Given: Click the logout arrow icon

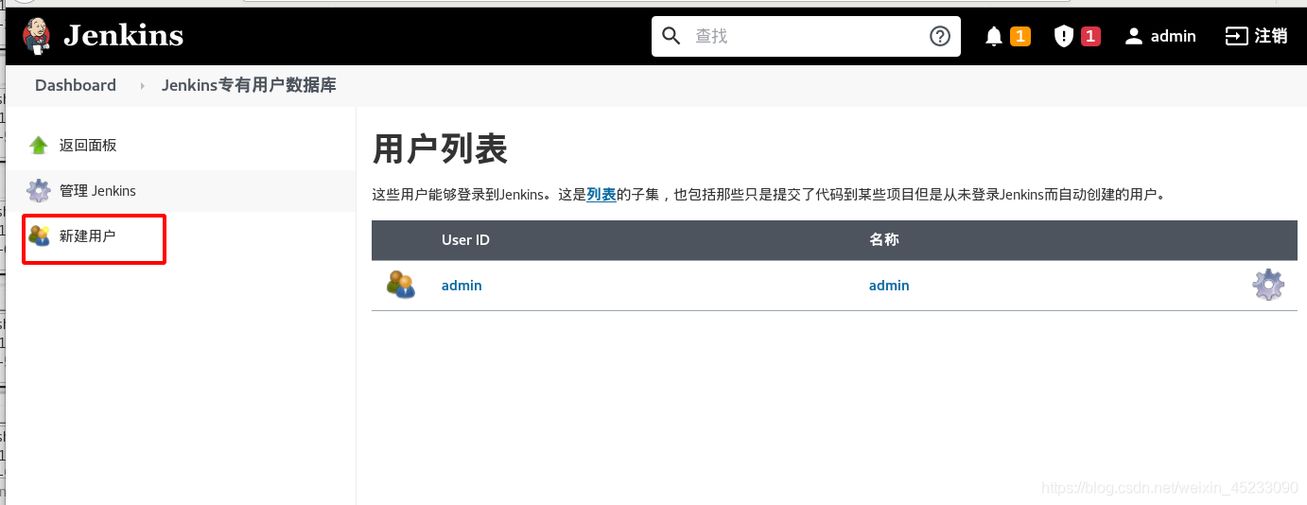Looking at the screenshot, I should coord(1236,36).
